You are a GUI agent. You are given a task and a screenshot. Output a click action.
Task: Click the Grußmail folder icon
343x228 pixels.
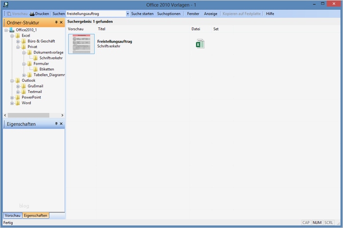[x=24, y=86]
